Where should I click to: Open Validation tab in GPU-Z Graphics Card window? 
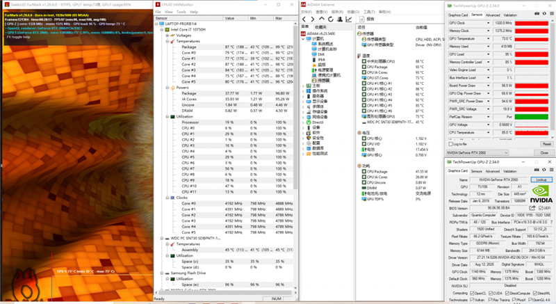tap(509, 171)
